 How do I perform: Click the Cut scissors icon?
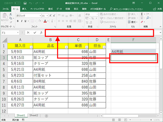click(11, 14)
